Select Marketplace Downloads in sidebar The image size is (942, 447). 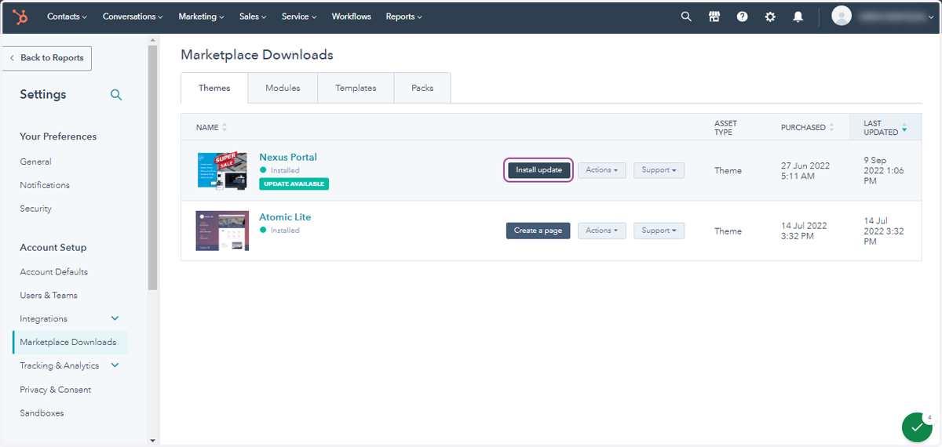pos(68,342)
